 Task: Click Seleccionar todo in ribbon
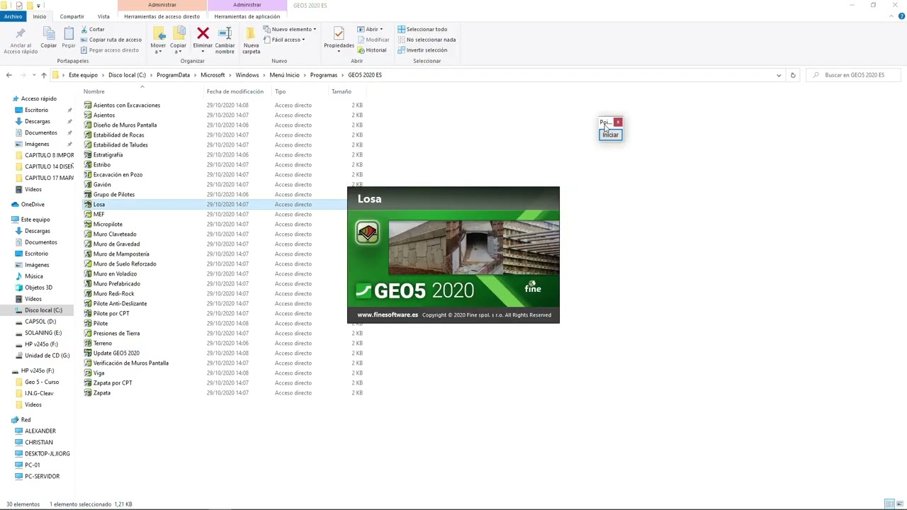422,29
